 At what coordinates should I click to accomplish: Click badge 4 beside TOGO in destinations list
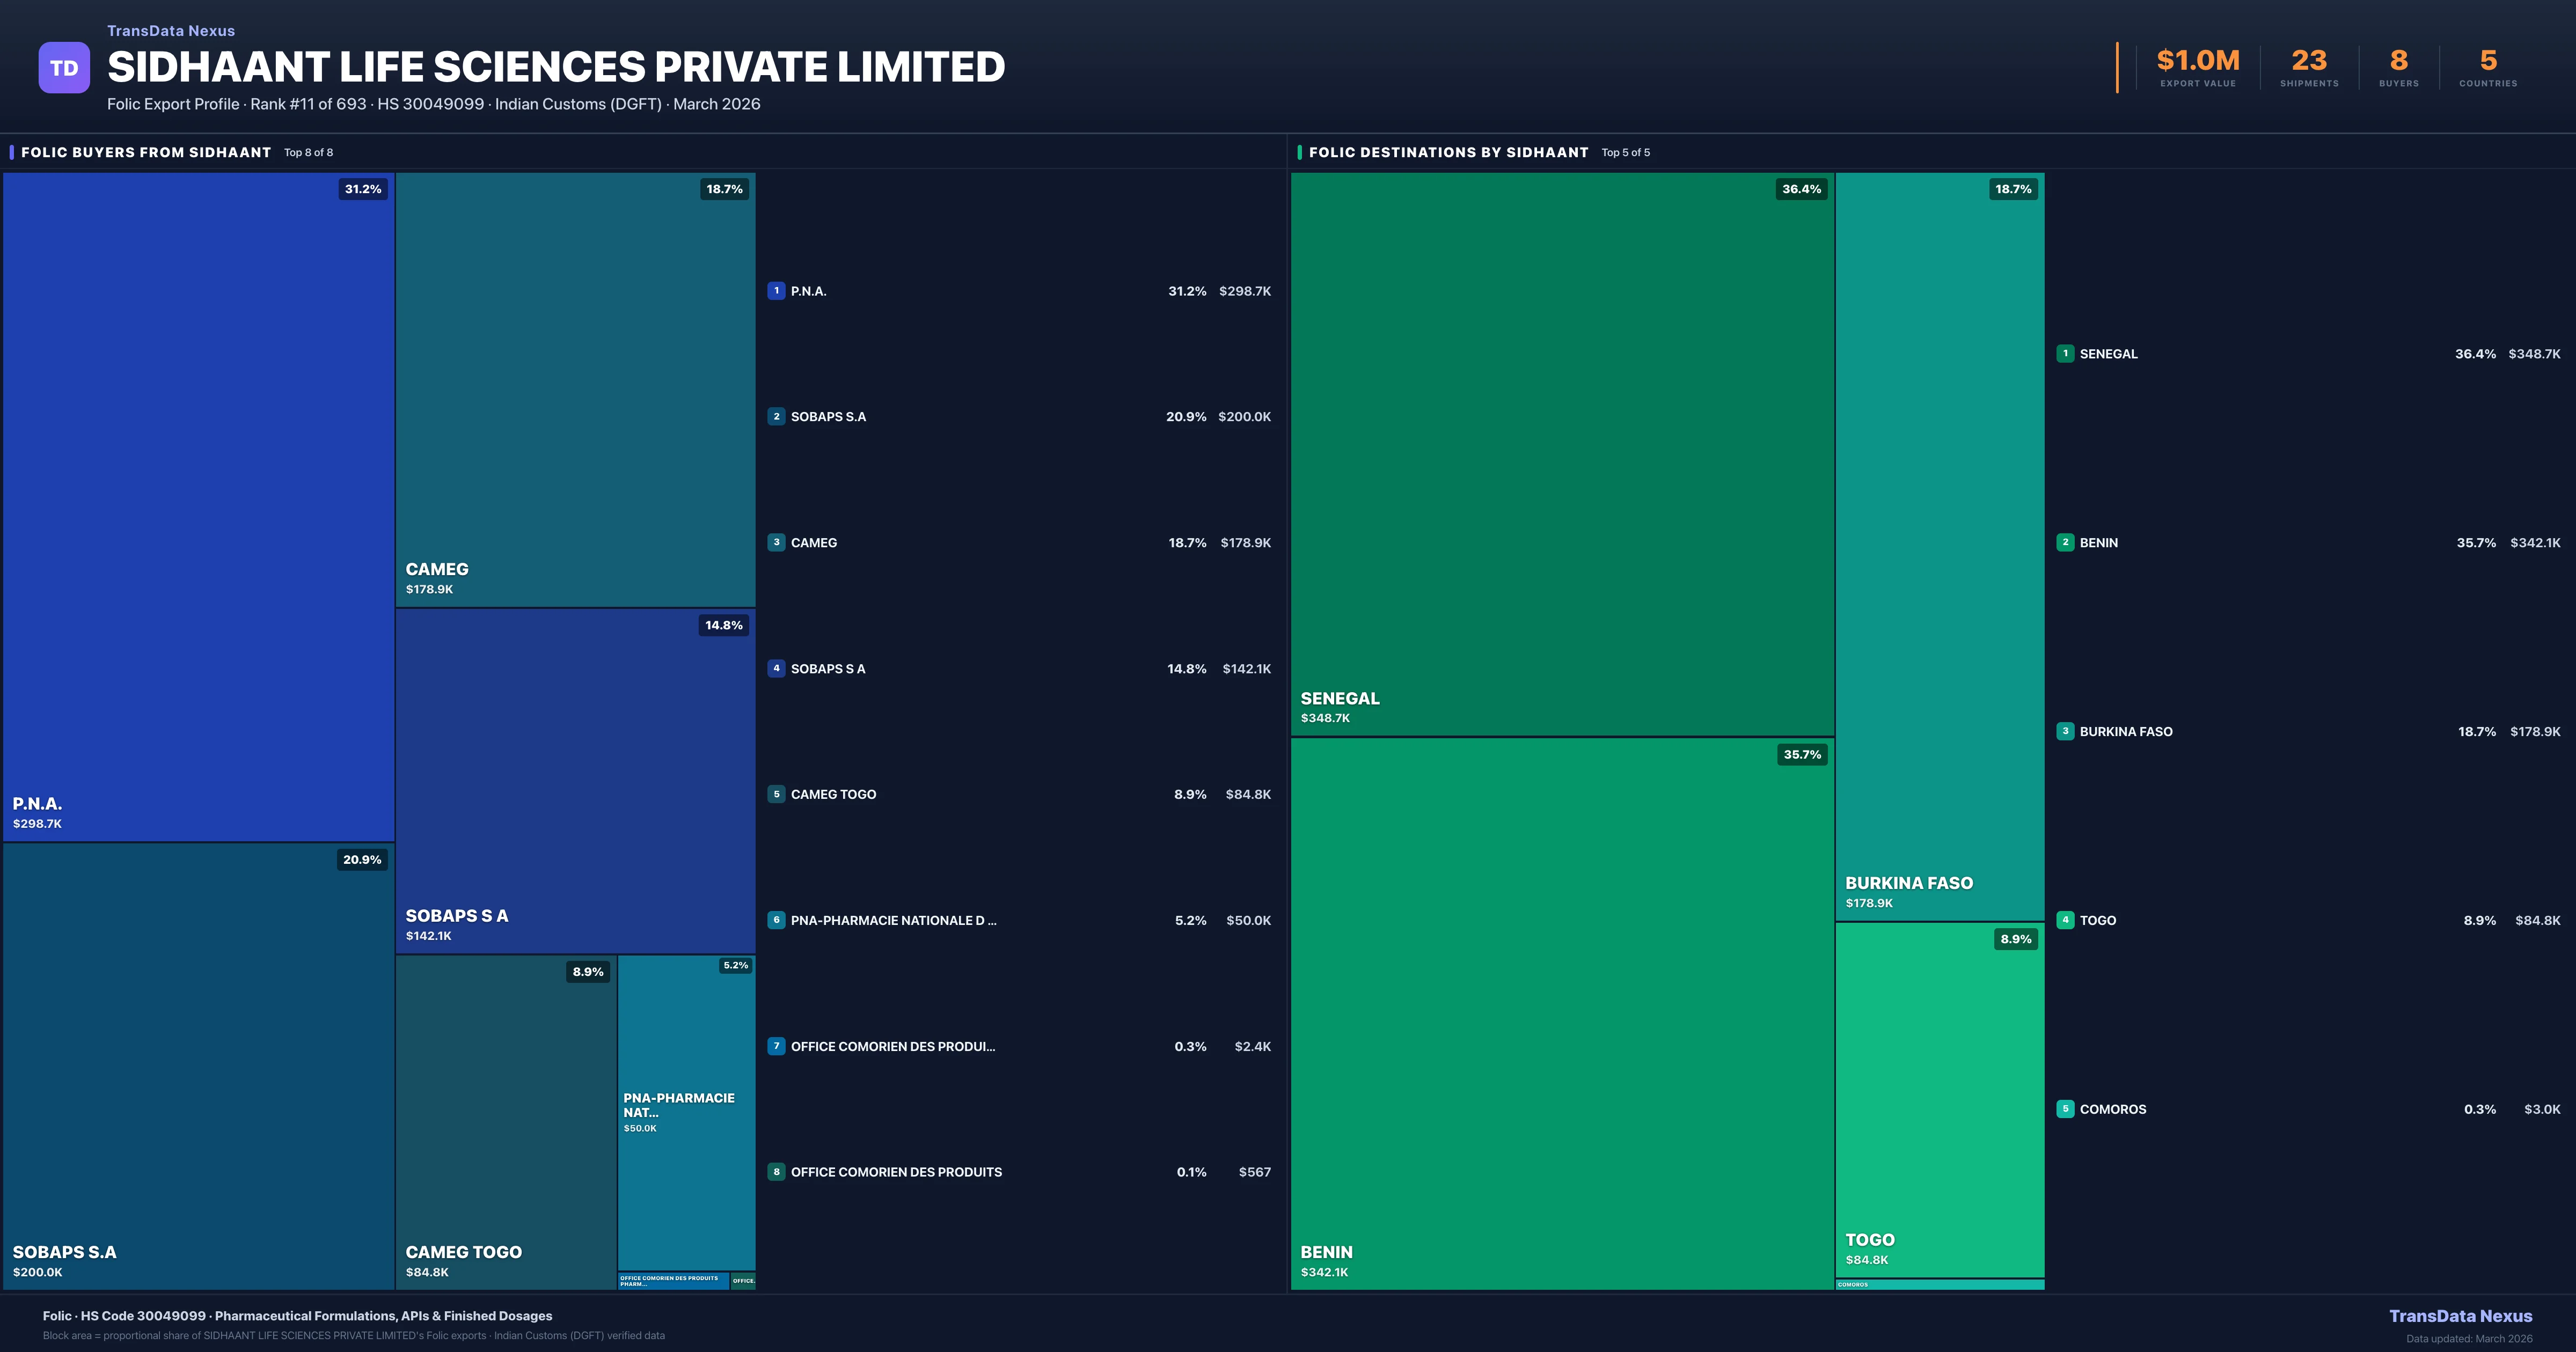pyautogui.click(x=2065, y=920)
